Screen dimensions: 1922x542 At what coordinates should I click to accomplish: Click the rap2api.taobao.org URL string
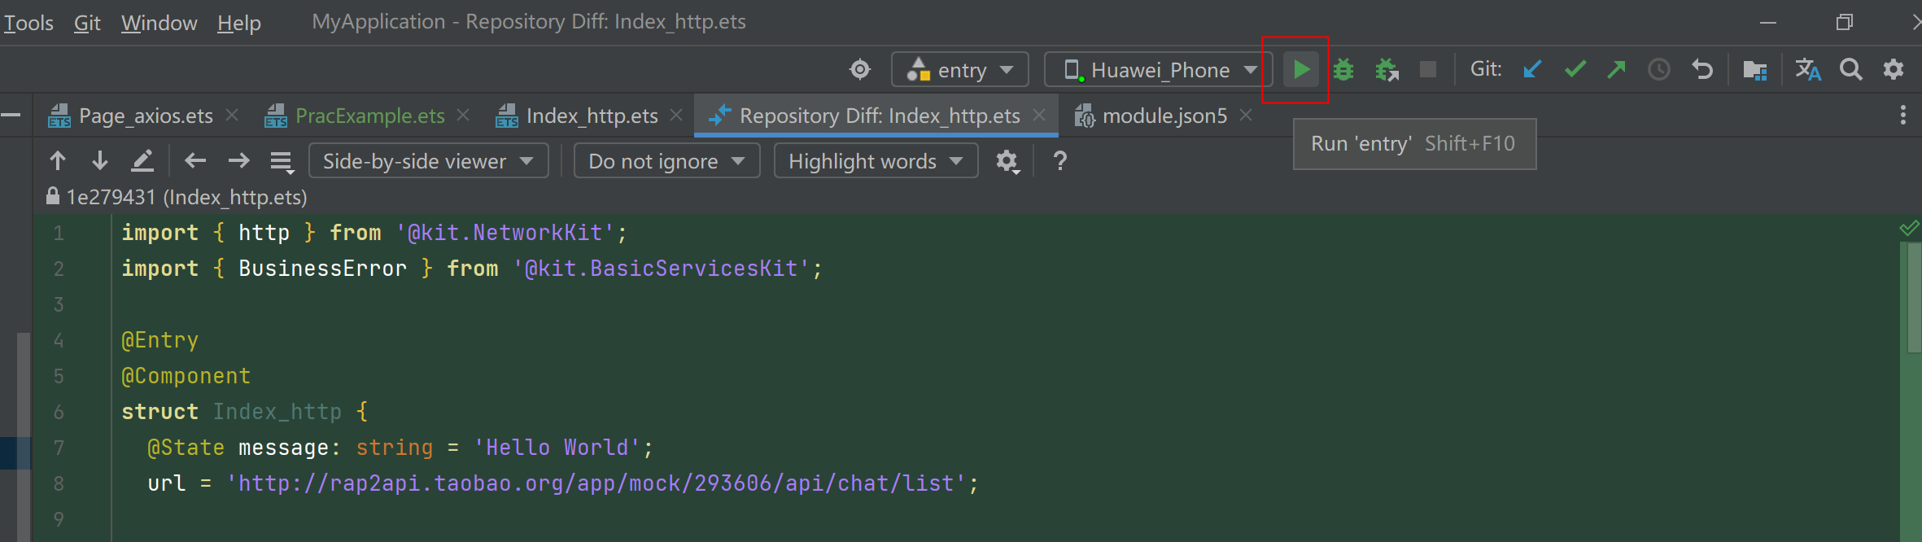(596, 483)
